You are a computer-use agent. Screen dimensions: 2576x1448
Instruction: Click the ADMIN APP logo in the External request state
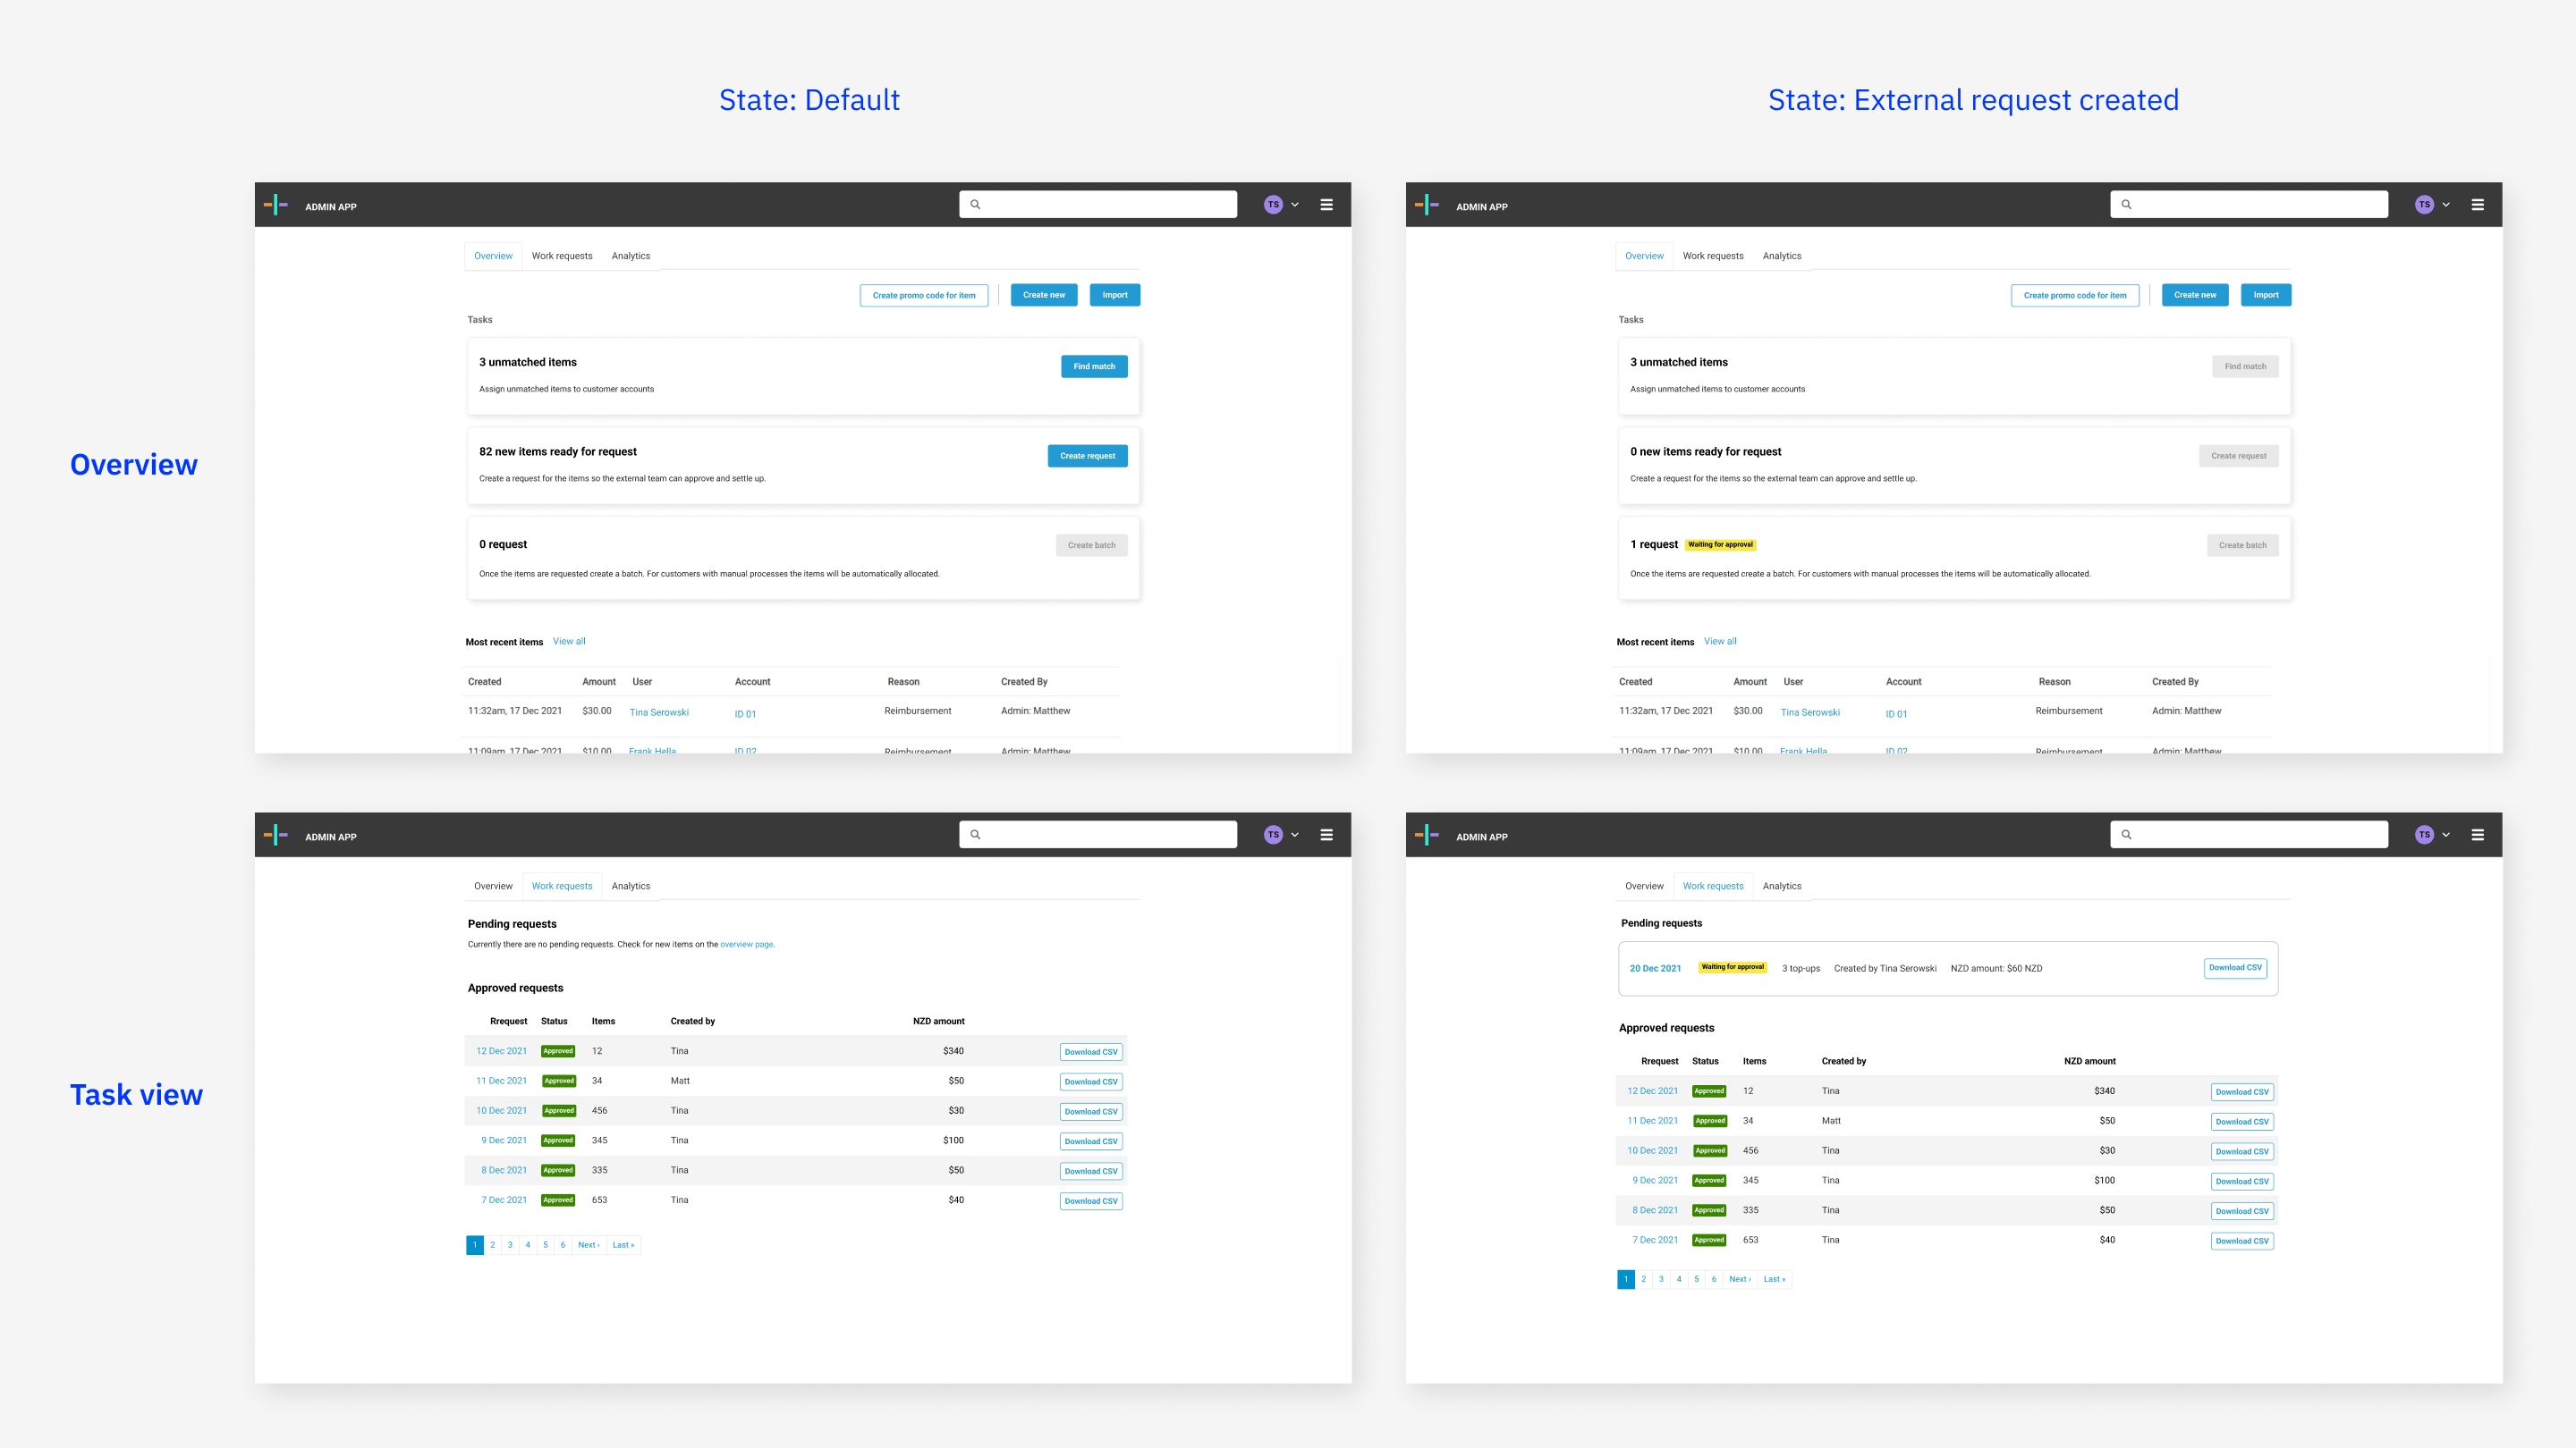tap(1428, 205)
